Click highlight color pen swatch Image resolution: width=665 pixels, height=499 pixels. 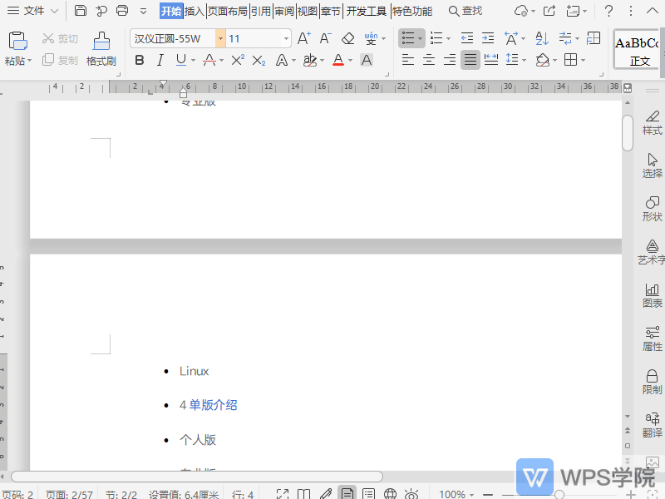tap(310, 60)
